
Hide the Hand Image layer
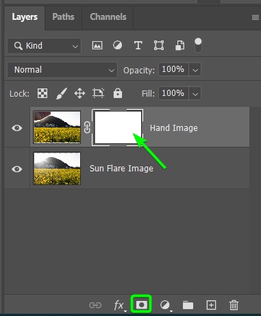click(x=17, y=127)
